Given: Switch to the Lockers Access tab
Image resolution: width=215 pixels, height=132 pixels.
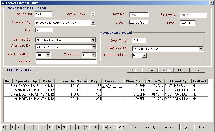Looking at the screenshot, I should [x=20, y=70].
